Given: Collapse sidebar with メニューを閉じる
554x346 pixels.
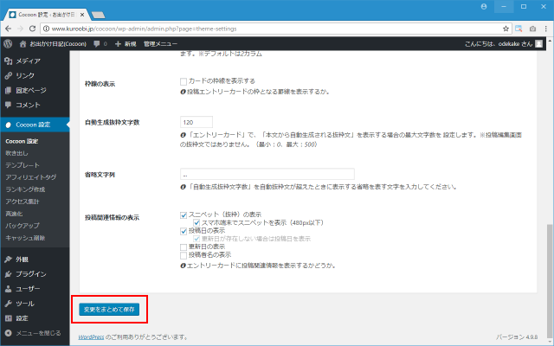Looking at the screenshot, I should point(38,332).
